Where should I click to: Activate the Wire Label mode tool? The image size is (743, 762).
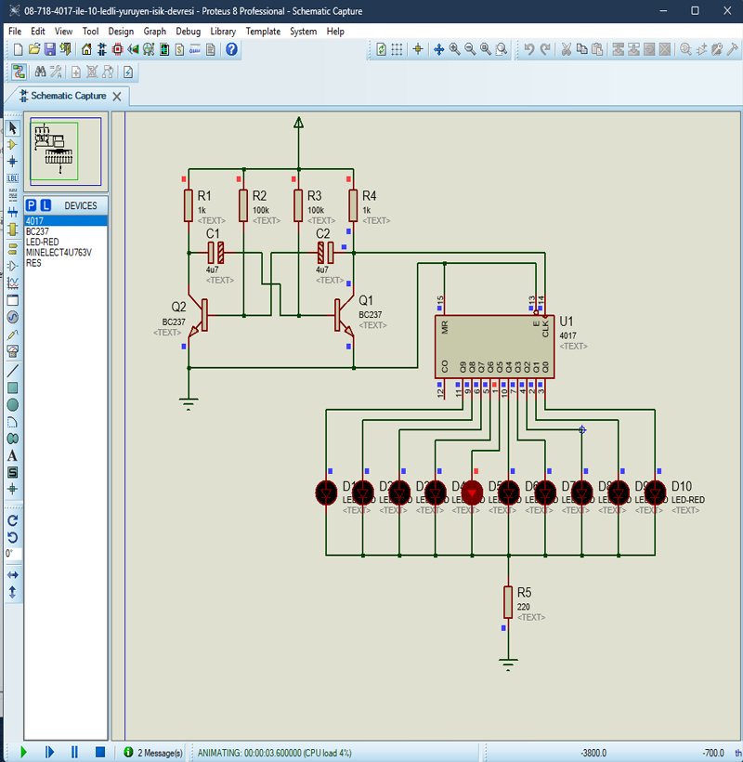pos(13,177)
